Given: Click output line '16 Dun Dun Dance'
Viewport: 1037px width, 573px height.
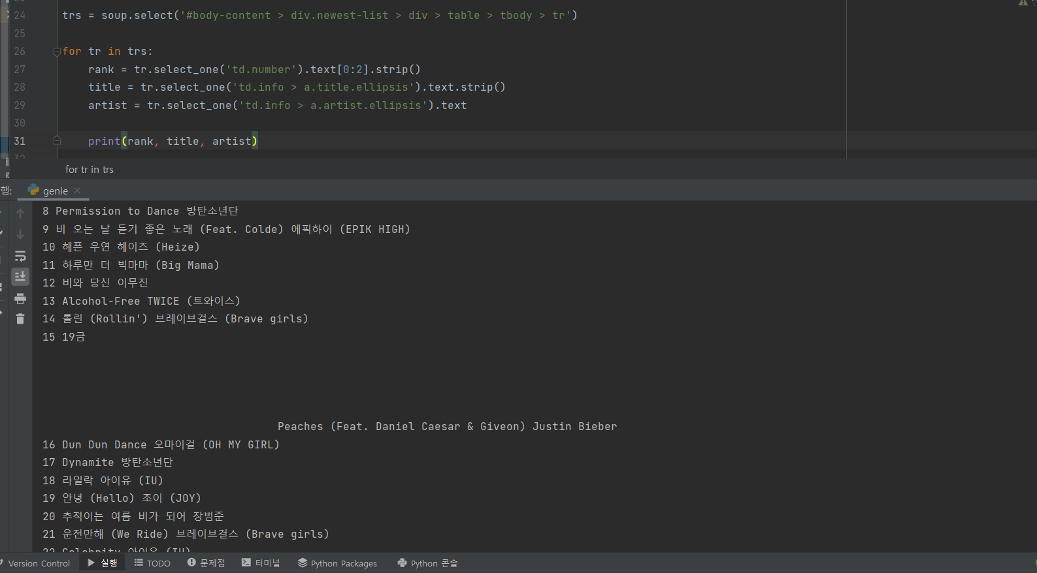Looking at the screenshot, I should [161, 444].
